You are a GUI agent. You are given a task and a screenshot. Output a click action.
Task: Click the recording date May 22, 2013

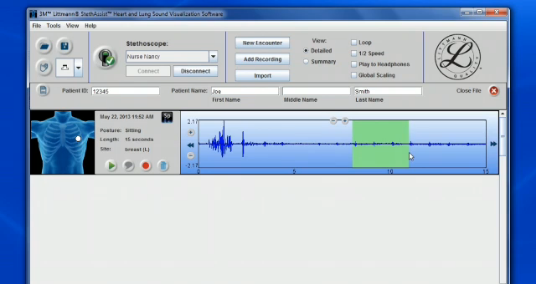point(127,117)
